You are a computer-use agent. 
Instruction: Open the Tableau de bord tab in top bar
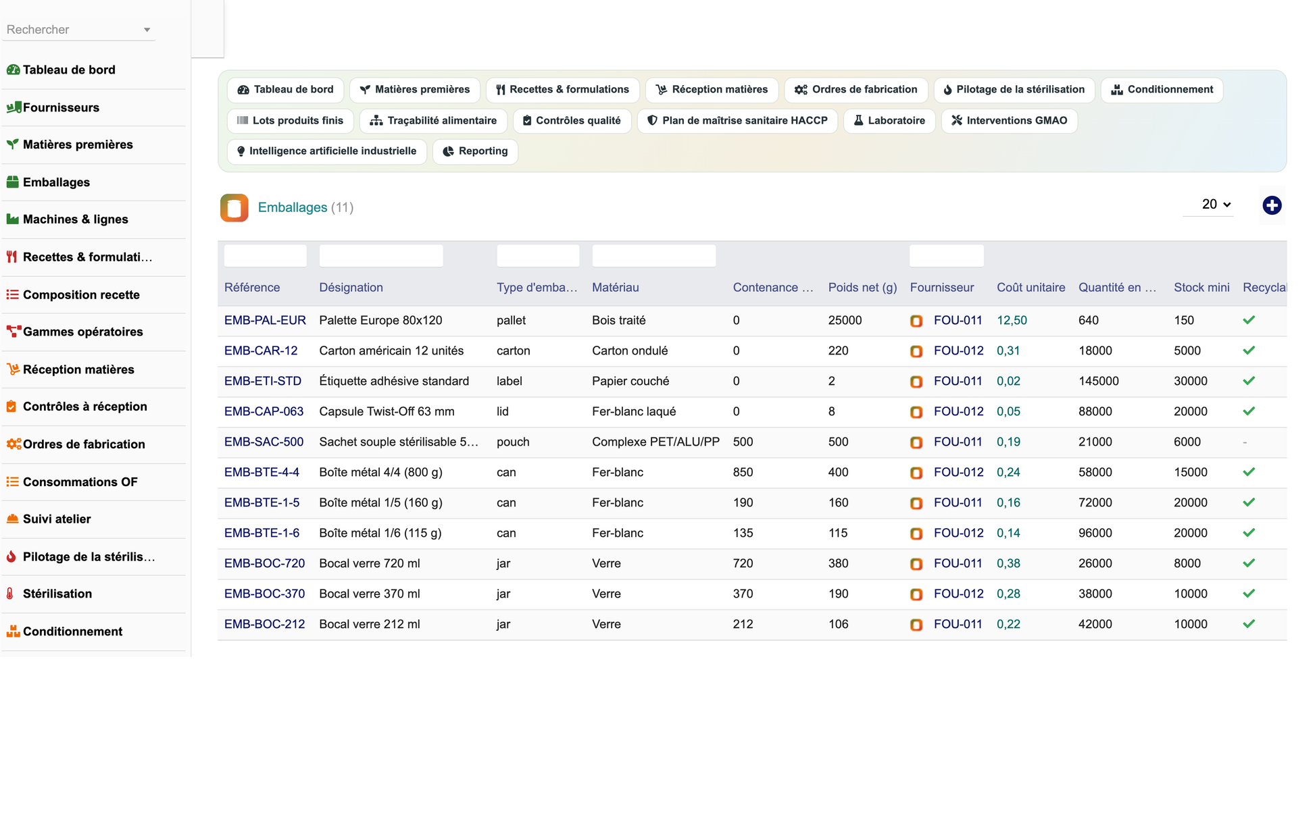(285, 90)
